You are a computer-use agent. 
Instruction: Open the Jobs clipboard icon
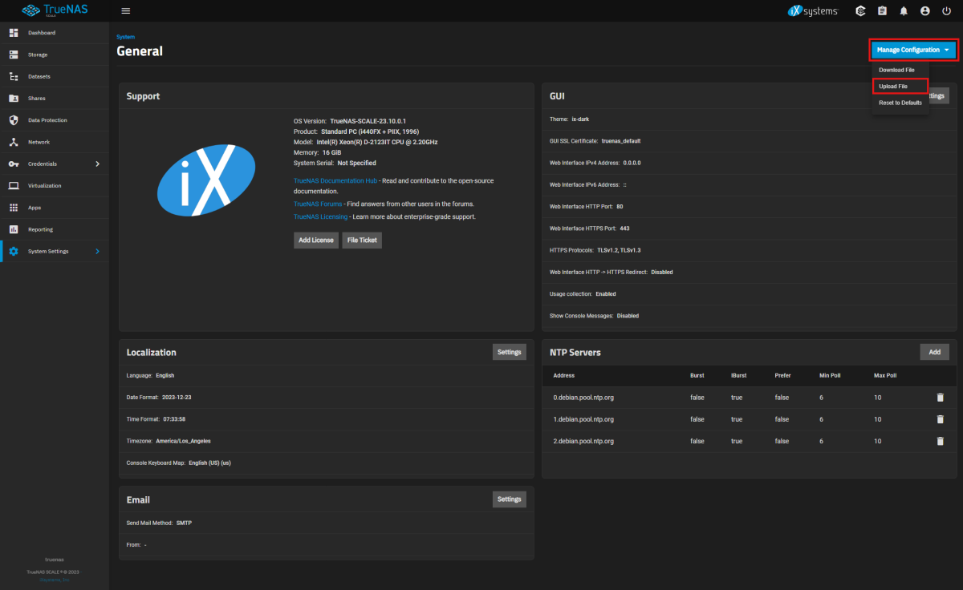[883, 11]
